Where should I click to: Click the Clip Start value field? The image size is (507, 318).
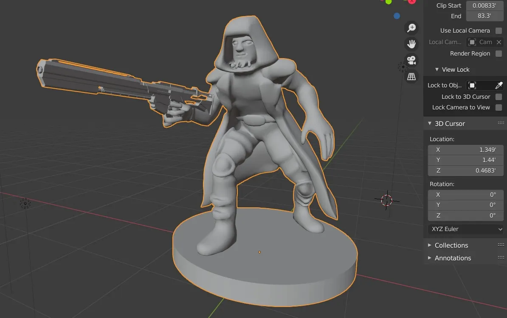(x=484, y=6)
